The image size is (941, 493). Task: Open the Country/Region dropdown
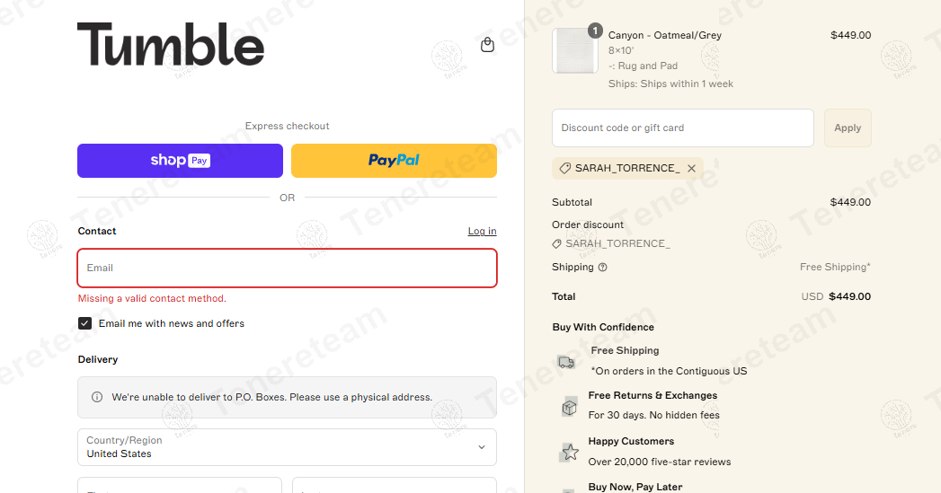pos(287,447)
